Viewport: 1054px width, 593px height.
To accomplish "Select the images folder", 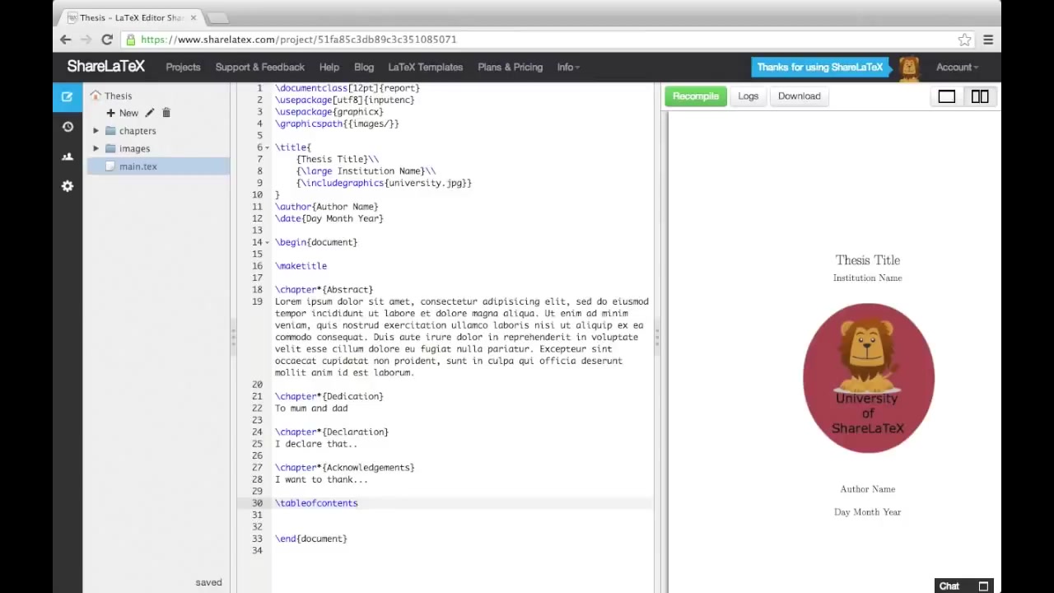I will pos(134,148).
